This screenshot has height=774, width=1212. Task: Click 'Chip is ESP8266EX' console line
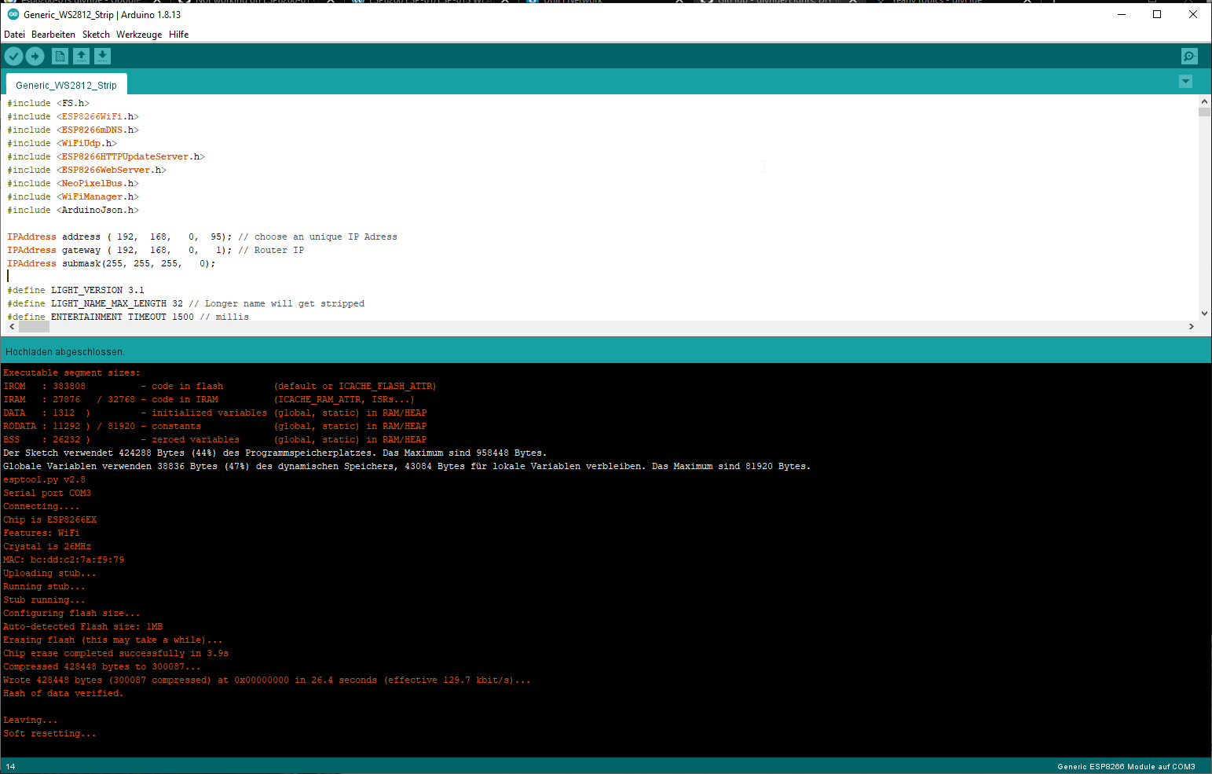pos(49,519)
